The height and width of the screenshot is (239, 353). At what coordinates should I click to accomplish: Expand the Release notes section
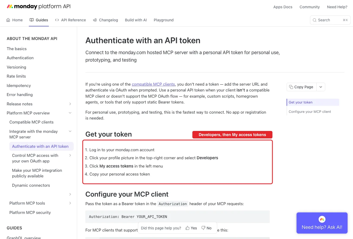70,104
